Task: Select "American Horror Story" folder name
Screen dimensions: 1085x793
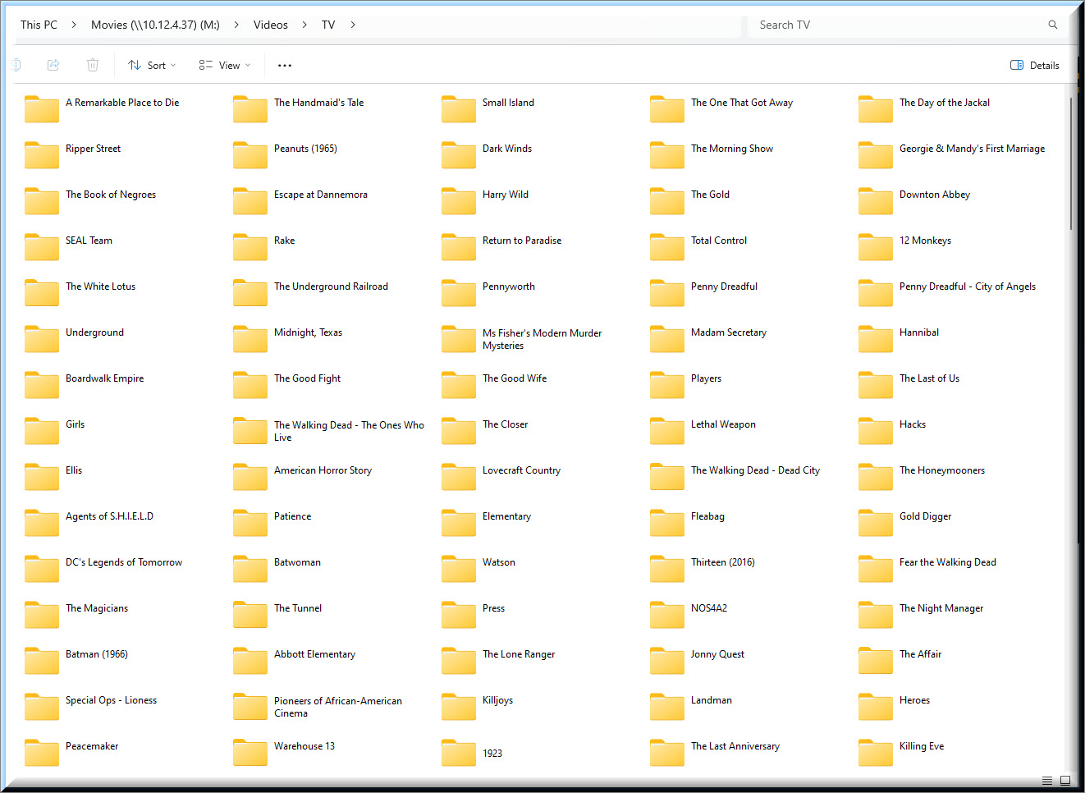Action: [x=323, y=470]
